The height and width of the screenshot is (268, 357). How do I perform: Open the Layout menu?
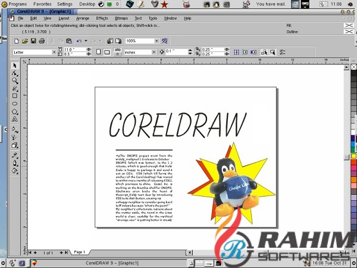(64, 18)
